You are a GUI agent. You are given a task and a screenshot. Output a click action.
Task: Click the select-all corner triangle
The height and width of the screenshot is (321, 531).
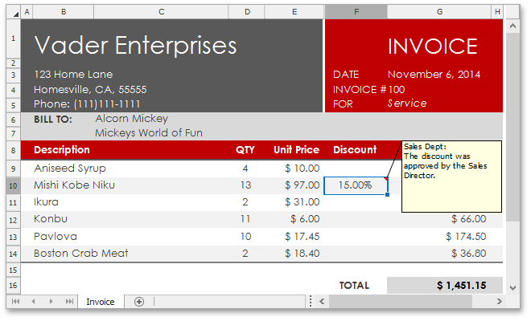[x=14, y=12]
